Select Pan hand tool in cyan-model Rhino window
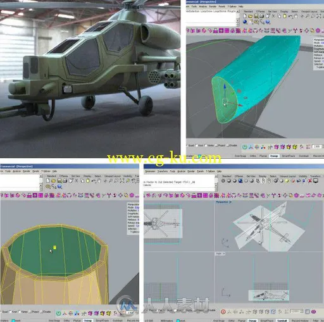This screenshot has width=324, height=322. tap(296, 16)
